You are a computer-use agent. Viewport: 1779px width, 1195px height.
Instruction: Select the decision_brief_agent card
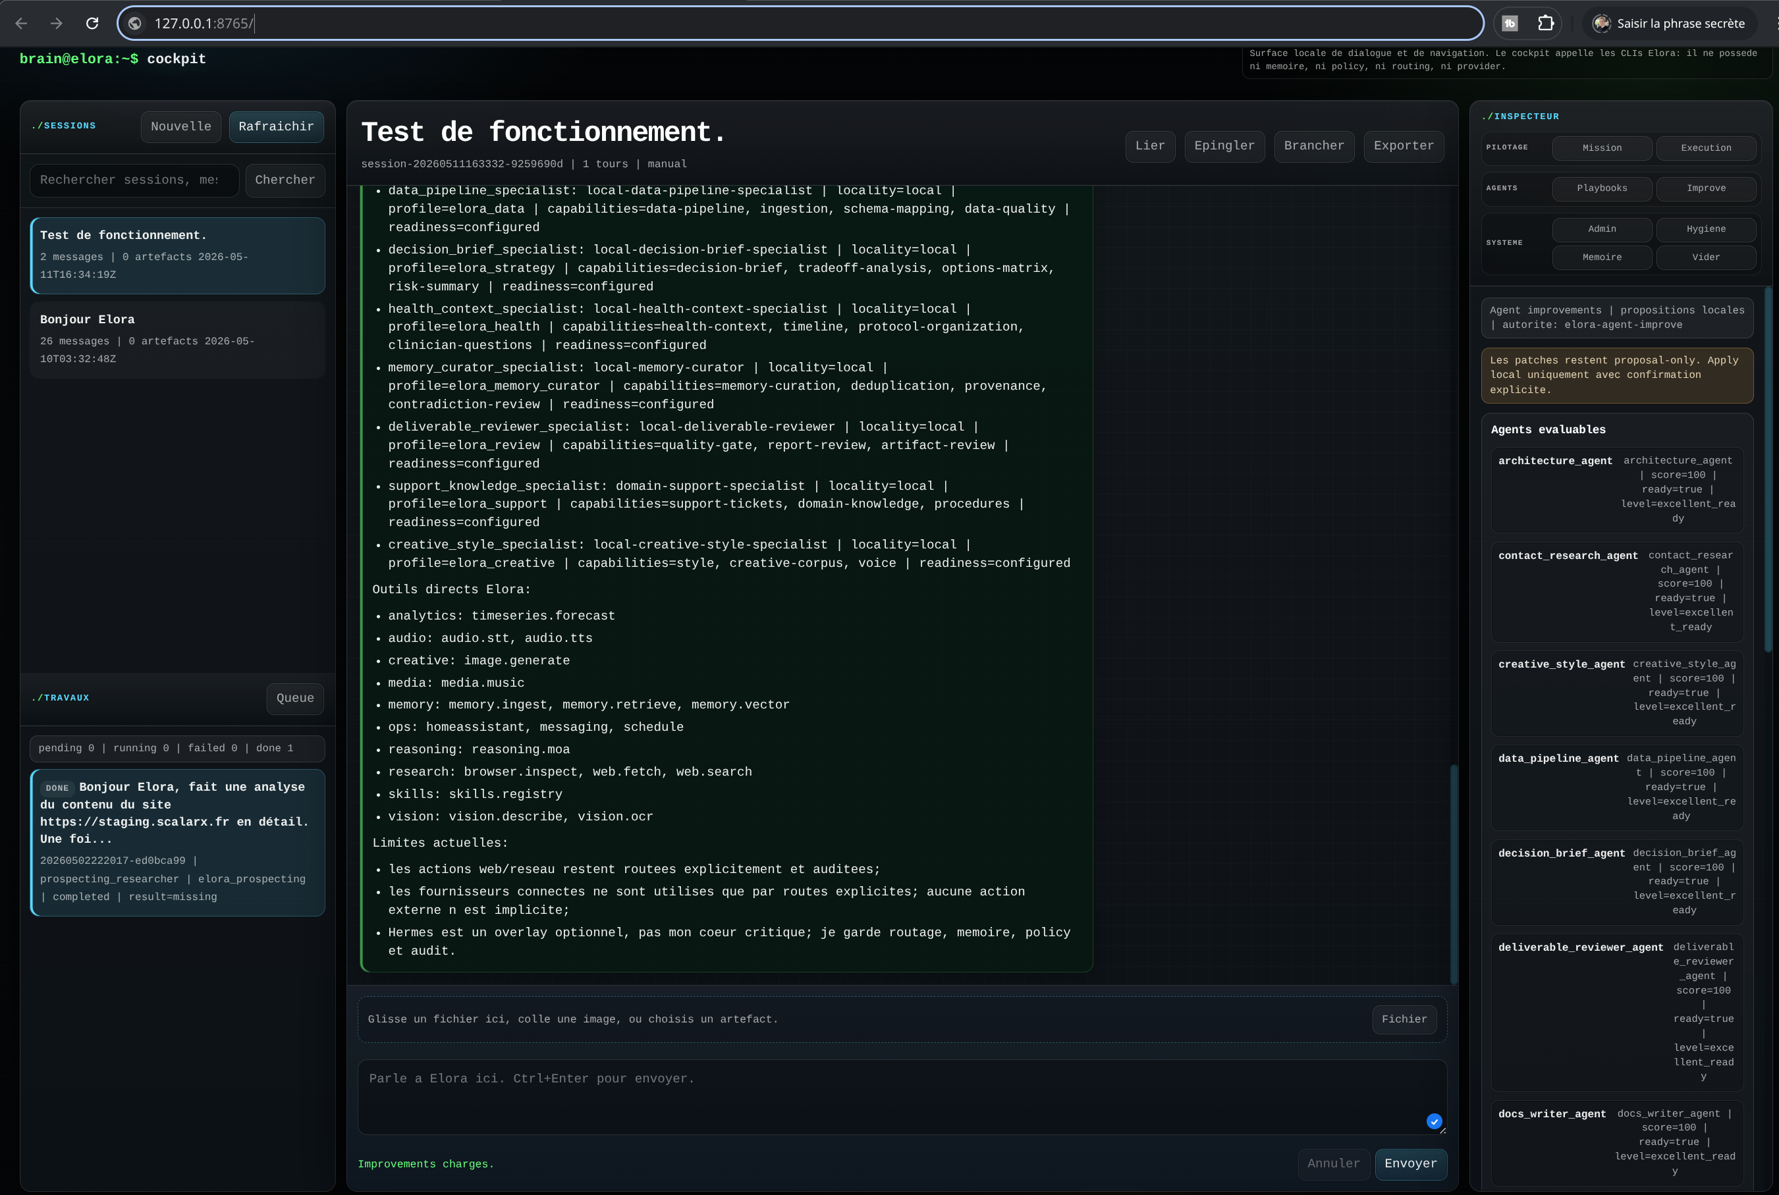pos(1617,882)
